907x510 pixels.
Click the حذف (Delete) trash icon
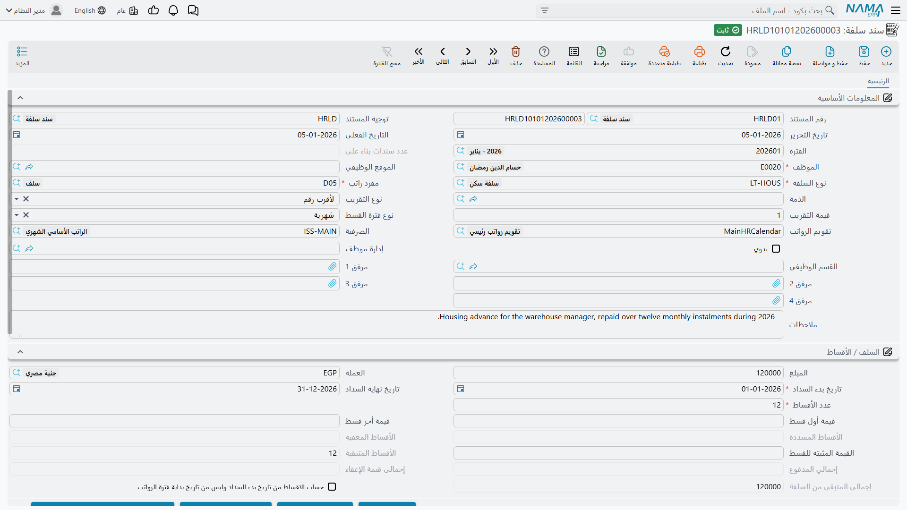[516, 51]
